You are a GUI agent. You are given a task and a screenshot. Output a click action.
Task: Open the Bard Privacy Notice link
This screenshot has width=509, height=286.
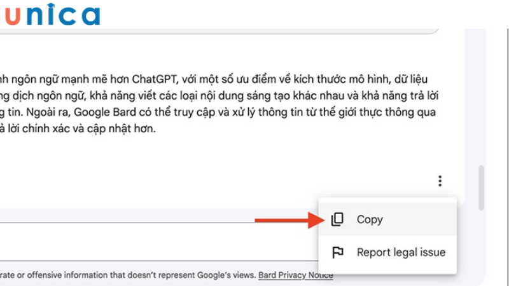295,275
